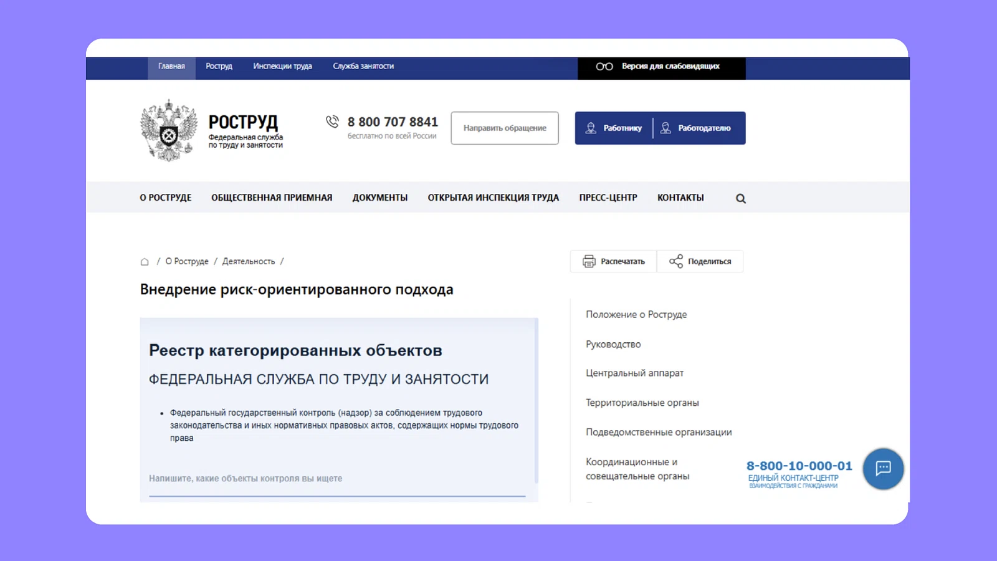Click the glasses icon for accessibility version
Image resolution: width=997 pixels, height=561 pixels.
[x=604, y=67]
